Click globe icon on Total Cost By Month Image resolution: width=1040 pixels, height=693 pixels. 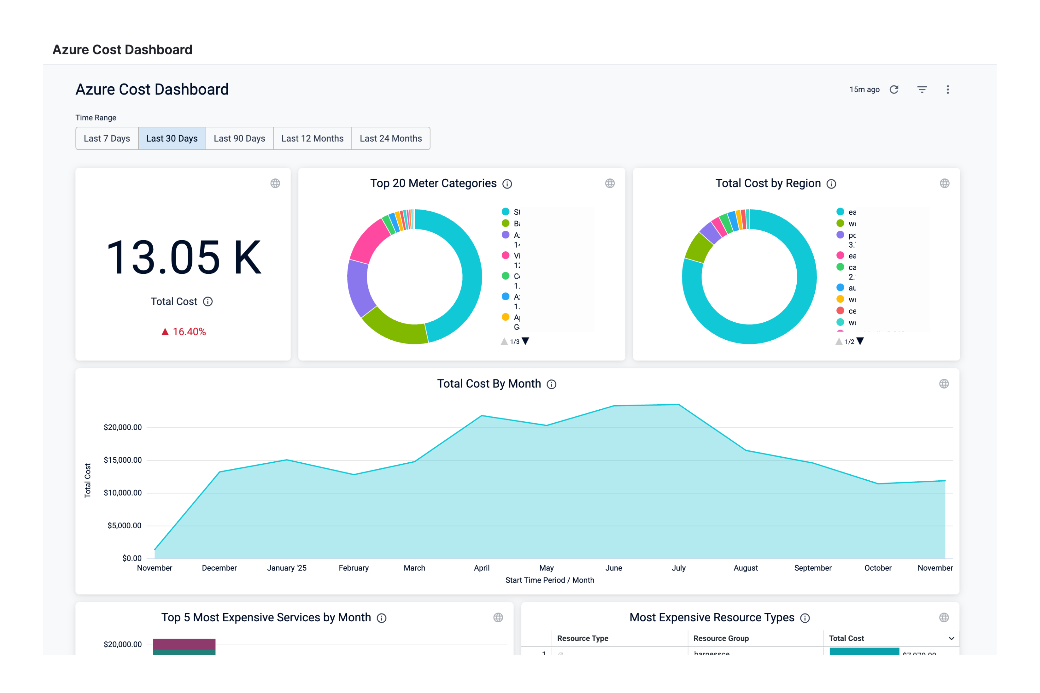click(x=943, y=384)
